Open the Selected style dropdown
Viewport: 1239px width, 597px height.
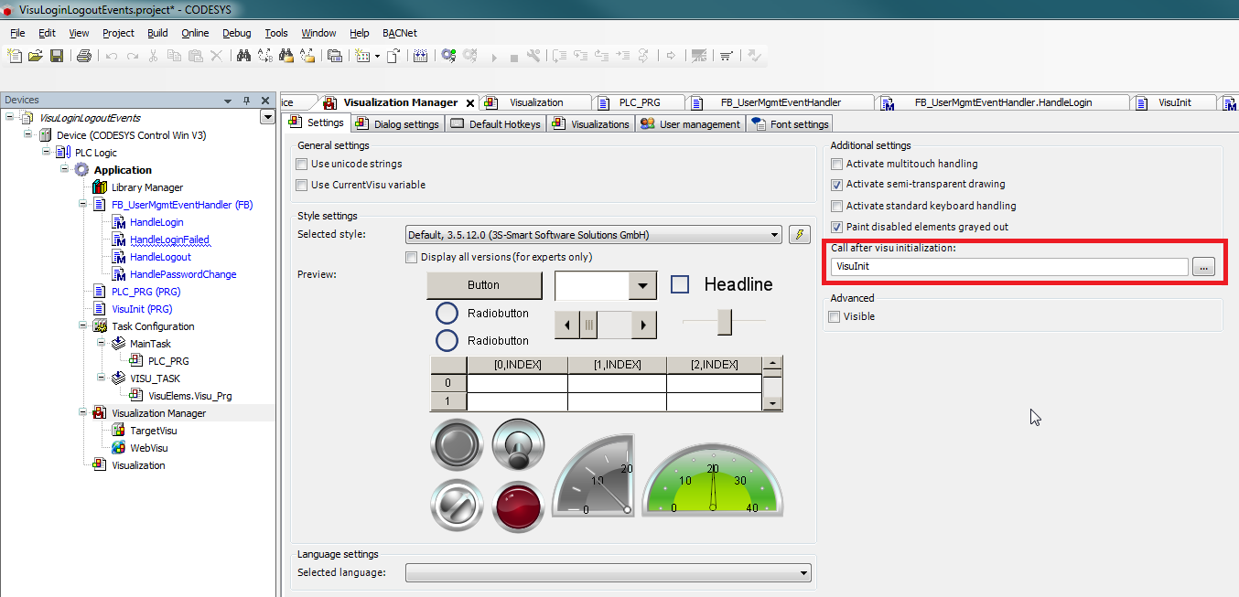click(775, 235)
